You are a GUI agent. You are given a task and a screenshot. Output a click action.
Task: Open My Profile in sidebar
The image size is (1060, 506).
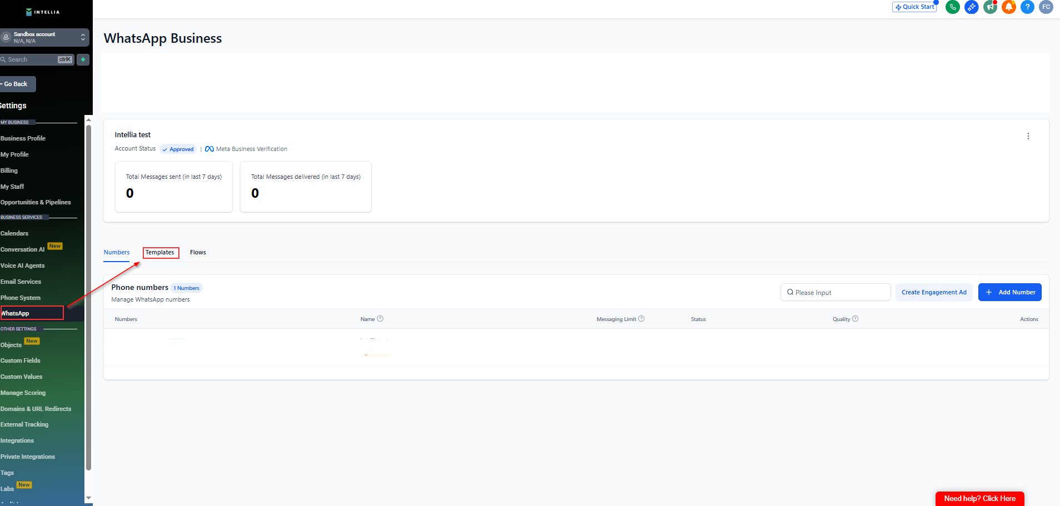coord(15,154)
